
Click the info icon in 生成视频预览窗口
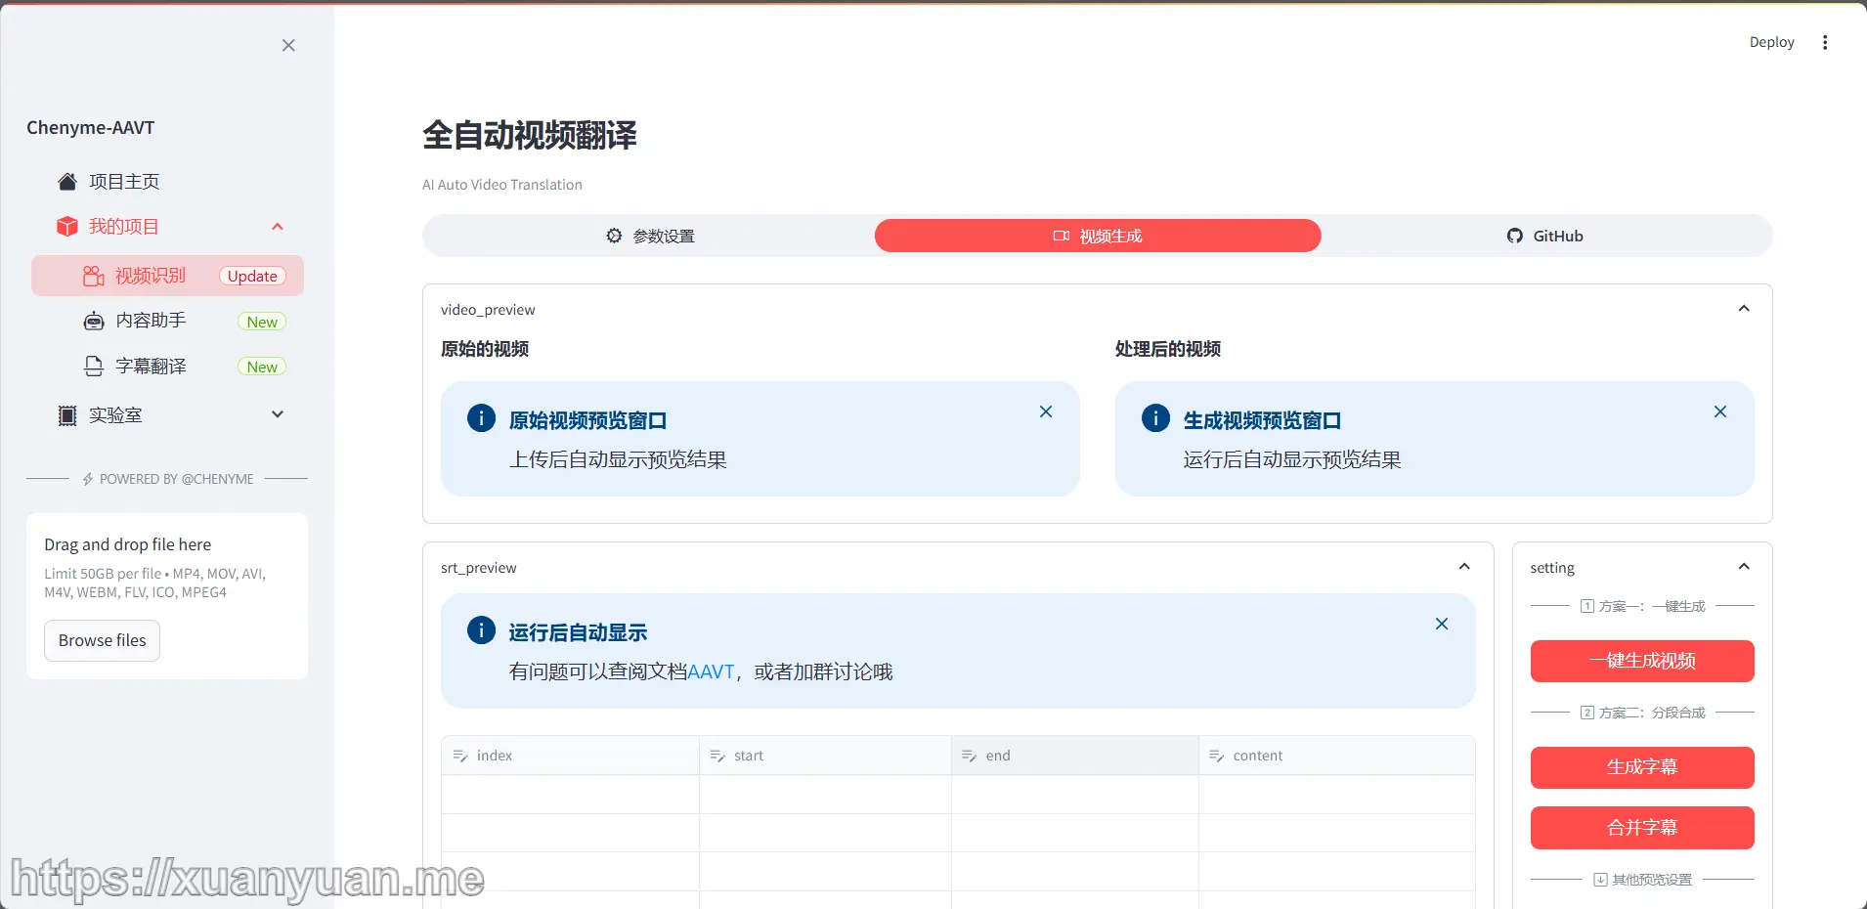pos(1155,418)
